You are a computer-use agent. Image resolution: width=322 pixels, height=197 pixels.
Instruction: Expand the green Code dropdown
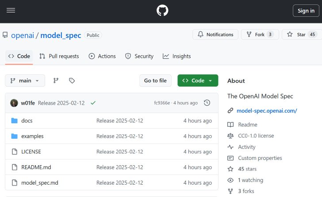(198, 80)
